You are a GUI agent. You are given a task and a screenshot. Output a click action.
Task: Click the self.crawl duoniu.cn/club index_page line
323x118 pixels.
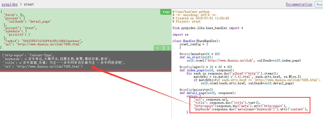244,60
